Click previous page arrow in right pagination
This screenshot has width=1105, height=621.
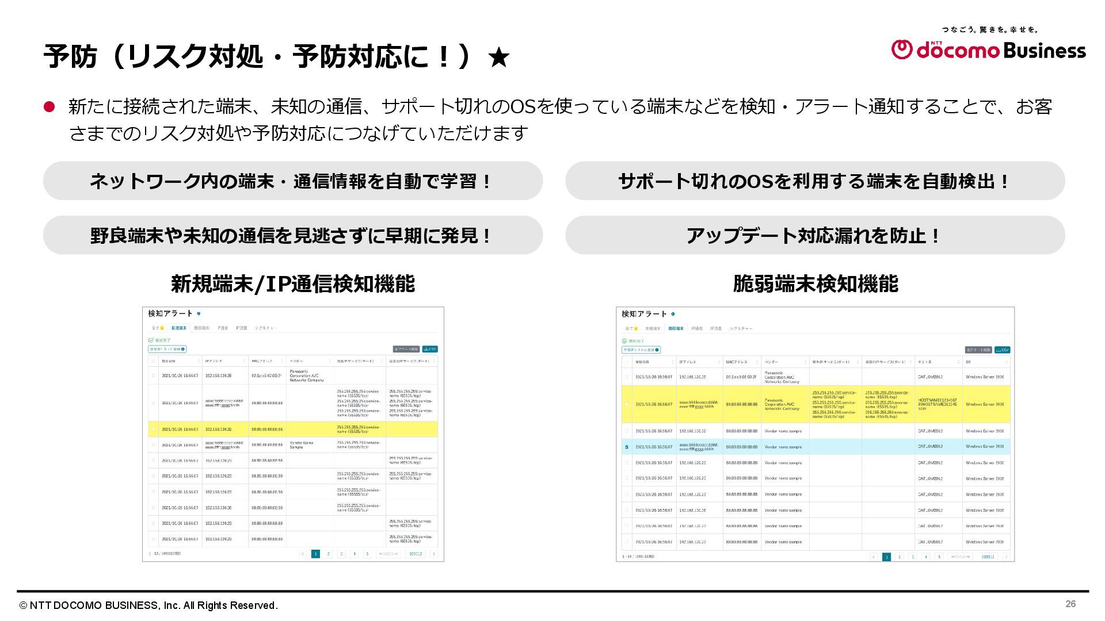point(874,557)
